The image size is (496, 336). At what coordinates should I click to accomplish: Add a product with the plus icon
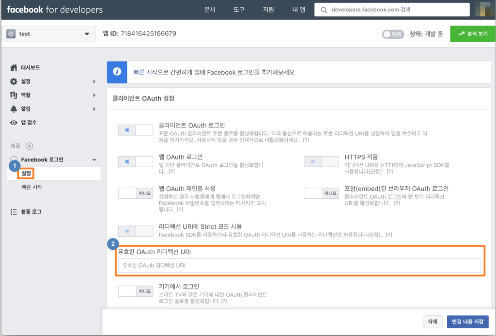[29, 146]
